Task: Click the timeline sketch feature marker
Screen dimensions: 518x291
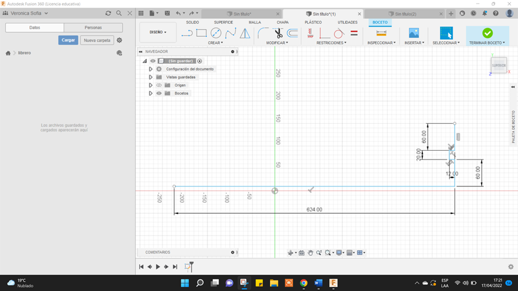Action: click(188, 267)
